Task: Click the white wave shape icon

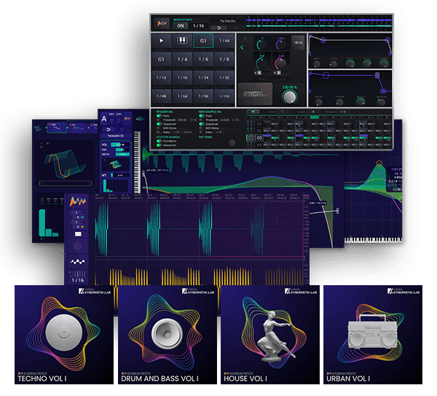Action: [x=78, y=262]
